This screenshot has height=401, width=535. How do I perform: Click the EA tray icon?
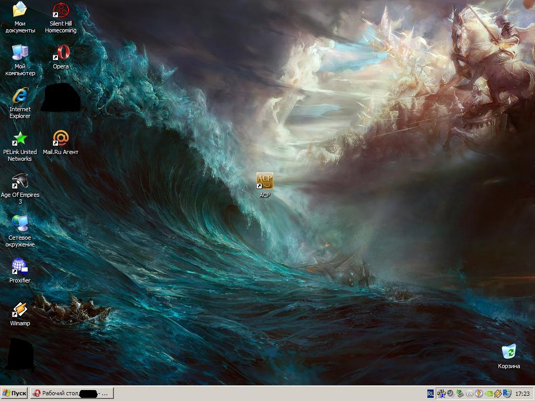tap(469, 394)
